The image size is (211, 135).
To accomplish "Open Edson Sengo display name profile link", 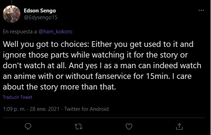I will [x=40, y=11].
